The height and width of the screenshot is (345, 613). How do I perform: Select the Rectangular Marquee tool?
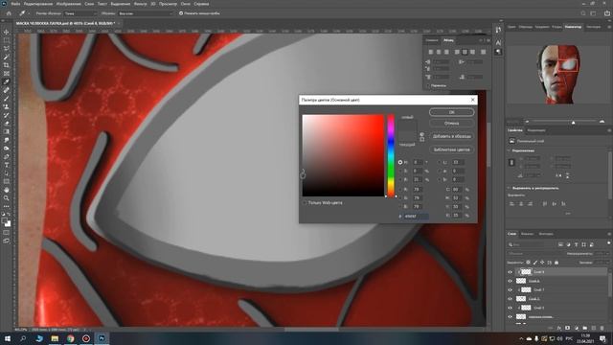click(x=7, y=40)
